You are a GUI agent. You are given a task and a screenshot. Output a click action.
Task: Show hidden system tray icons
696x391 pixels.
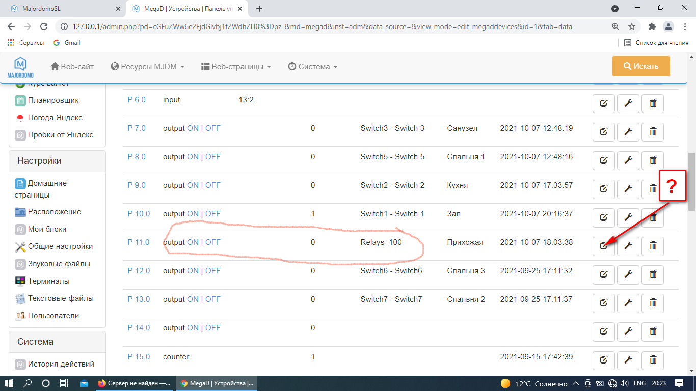tap(575, 383)
